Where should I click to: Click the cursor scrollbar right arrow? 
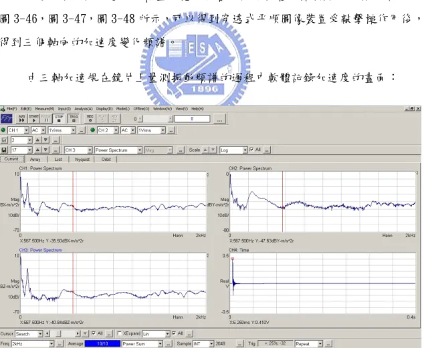click(78, 334)
